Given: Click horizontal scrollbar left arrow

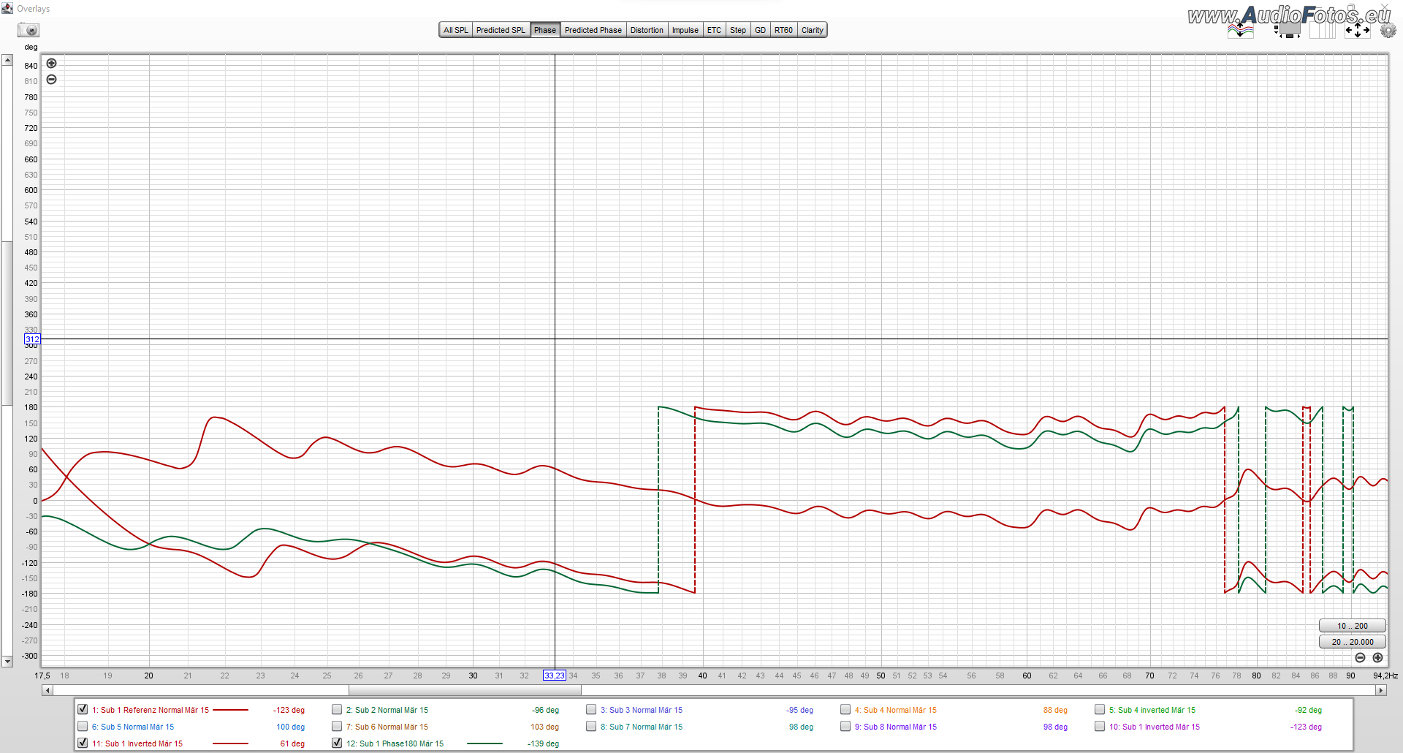Looking at the screenshot, I should pyautogui.click(x=47, y=690).
